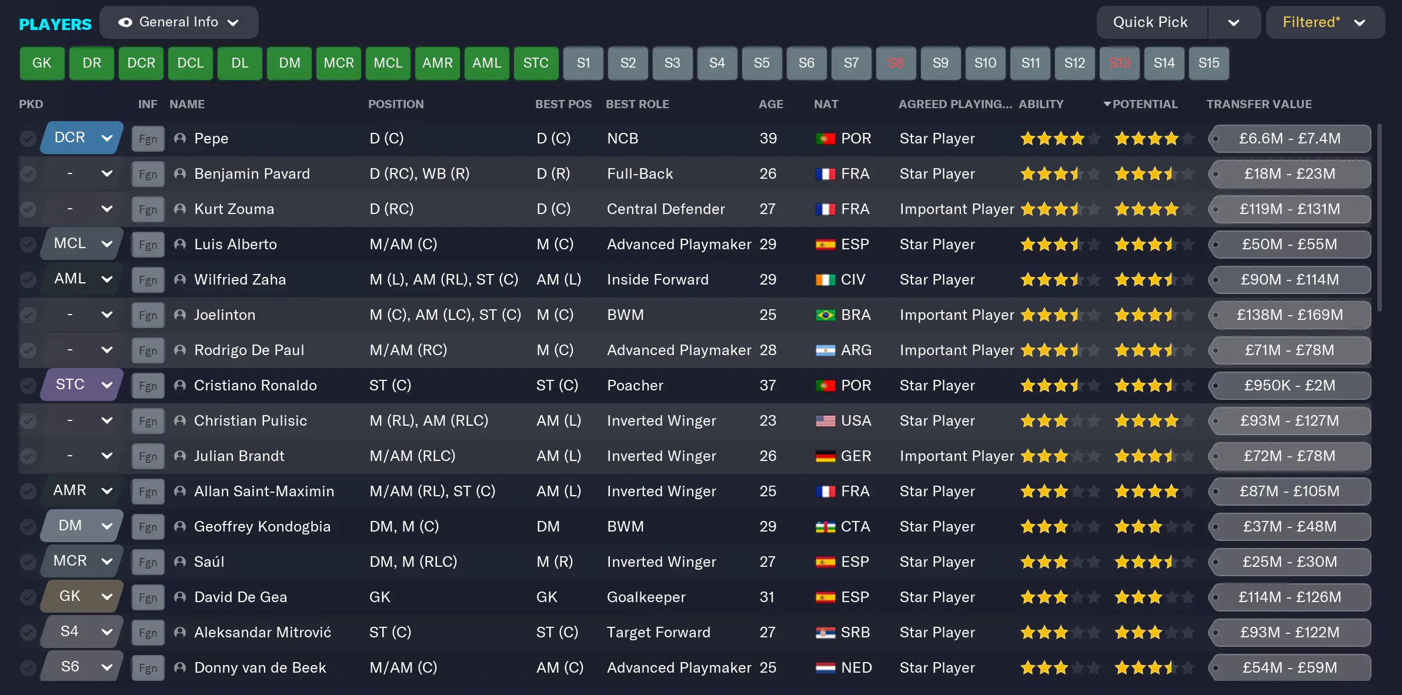Click the Quick Pick button

(1150, 22)
